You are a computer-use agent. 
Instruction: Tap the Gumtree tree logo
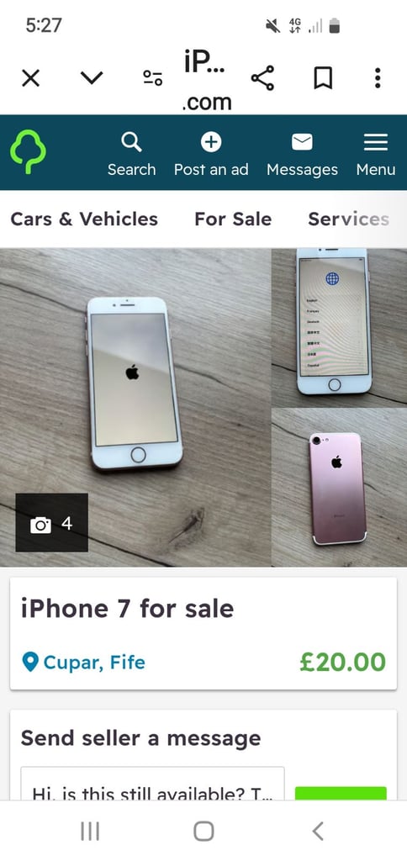[28, 152]
